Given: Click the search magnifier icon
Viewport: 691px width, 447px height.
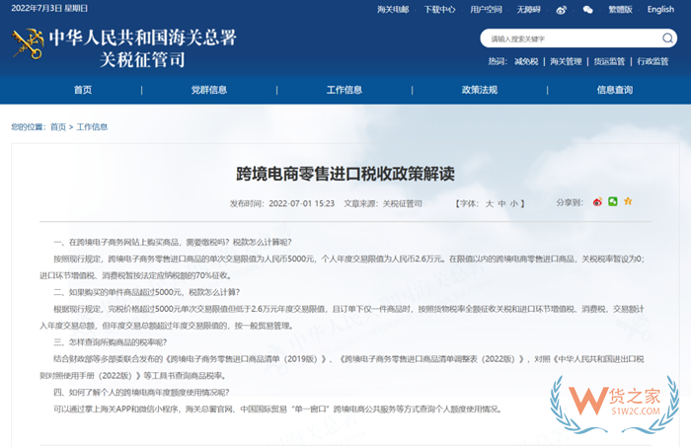Looking at the screenshot, I should (667, 38).
